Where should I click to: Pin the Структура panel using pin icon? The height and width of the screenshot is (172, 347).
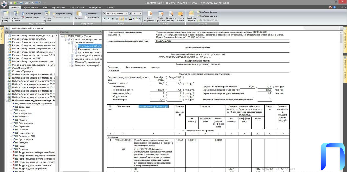pyautogui.click(x=100, y=32)
